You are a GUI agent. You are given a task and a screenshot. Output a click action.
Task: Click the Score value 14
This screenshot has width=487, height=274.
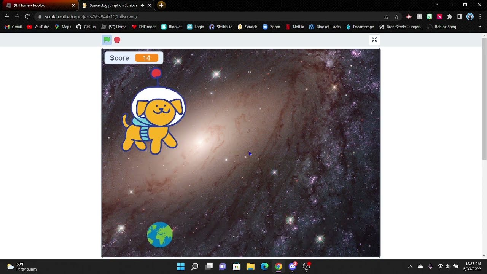146,58
